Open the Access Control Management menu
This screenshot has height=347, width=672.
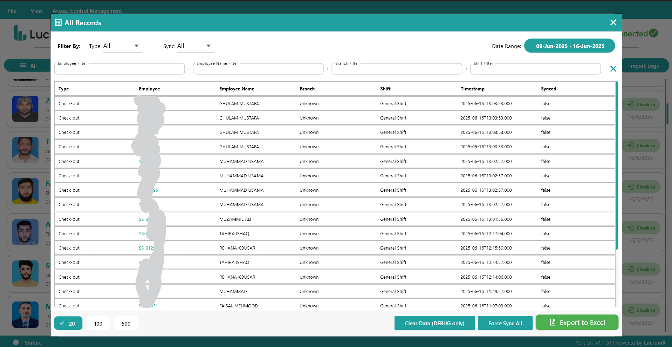tap(87, 11)
